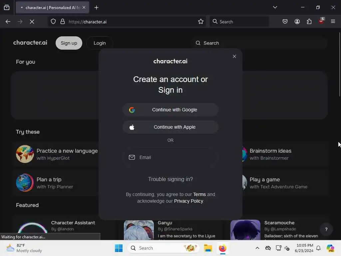Click the character.ai logo in page header

pyautogui.click(x=30, y=43)
